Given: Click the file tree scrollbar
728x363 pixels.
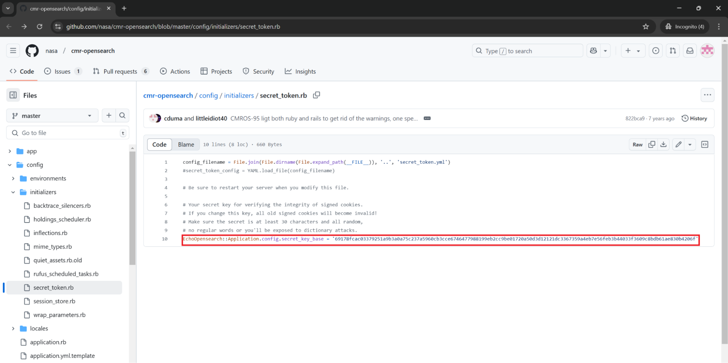Looking at the screenshot, I should coord(133,207).
